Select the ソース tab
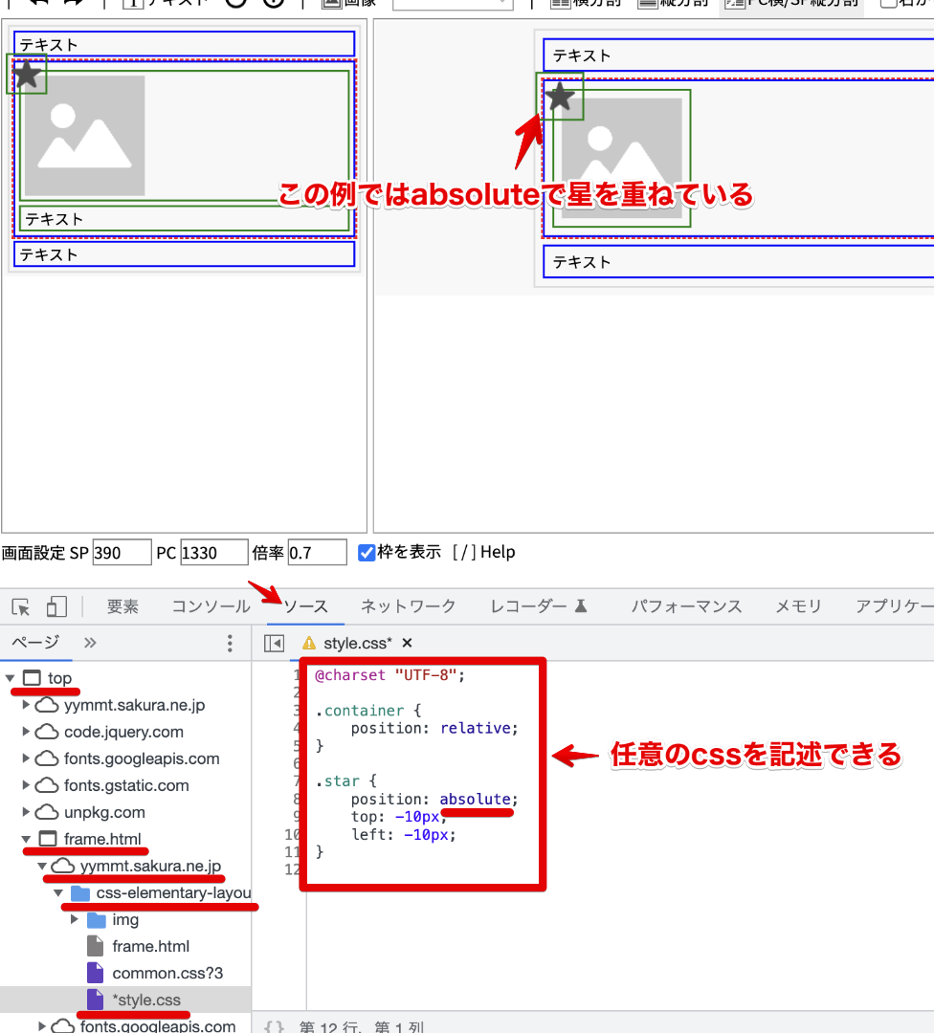 305,606
